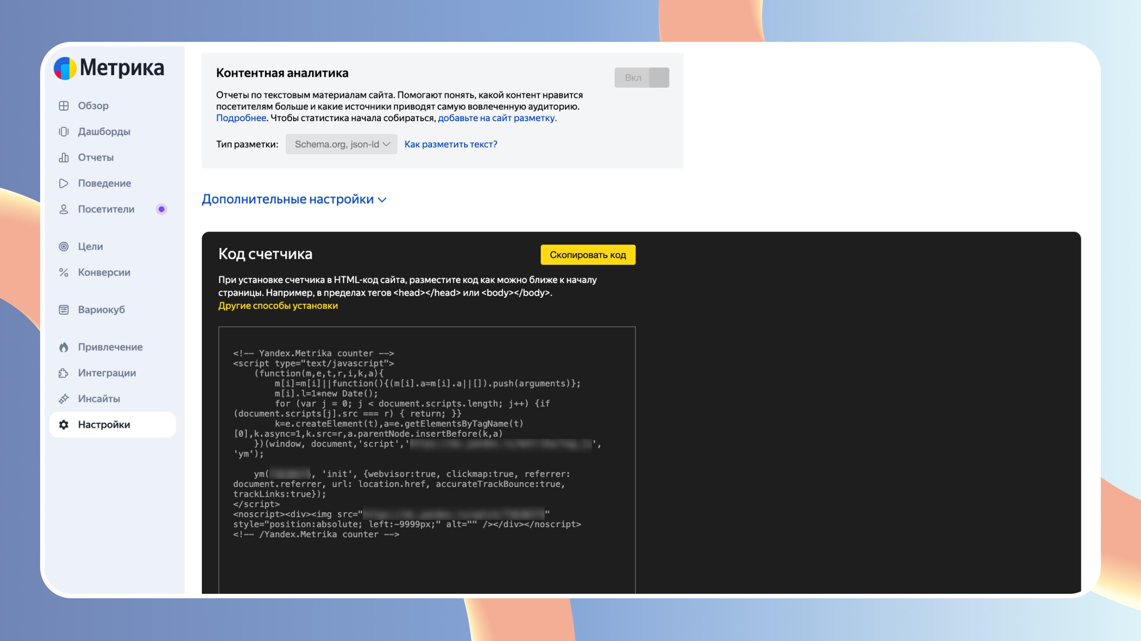Click the Обзор grid icon
The width and height of the screenshot is (1141, 641).
point(64,105)
